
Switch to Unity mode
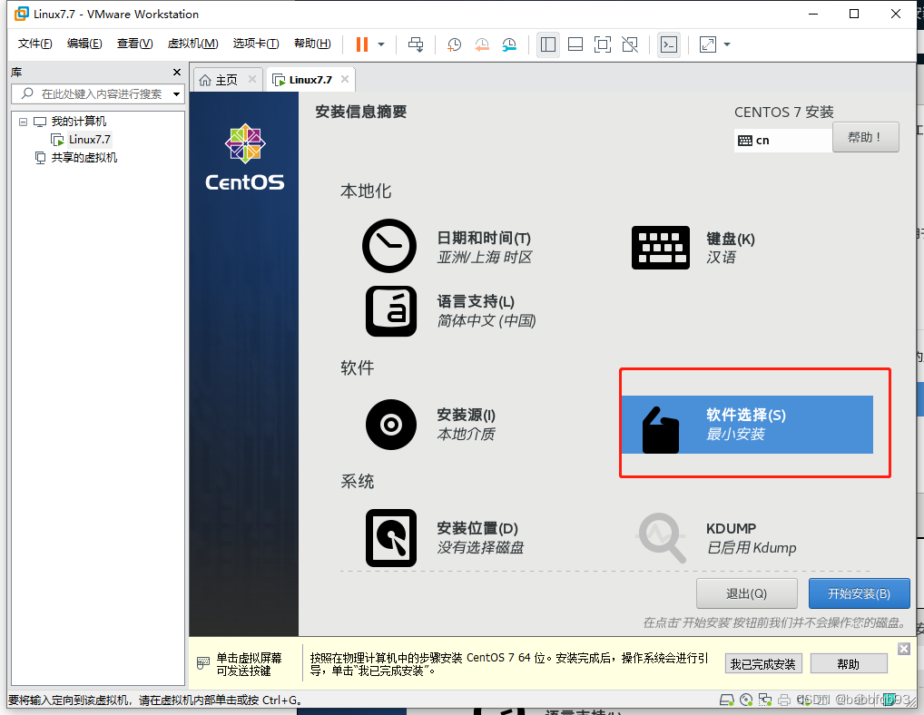[630, 44]
